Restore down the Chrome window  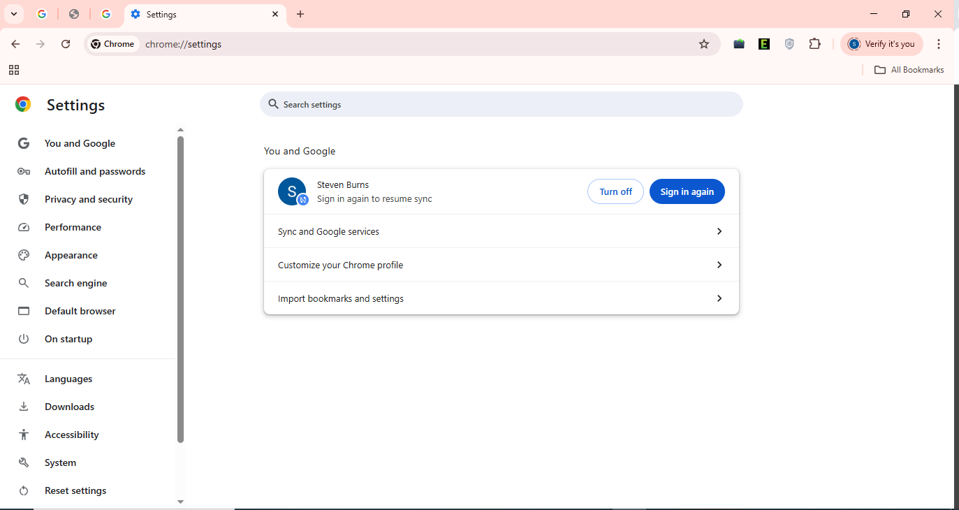coord(906,14)
